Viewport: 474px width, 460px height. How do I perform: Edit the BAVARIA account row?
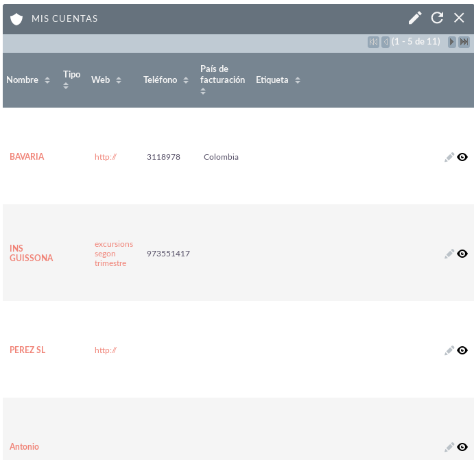tap(449, 157)
